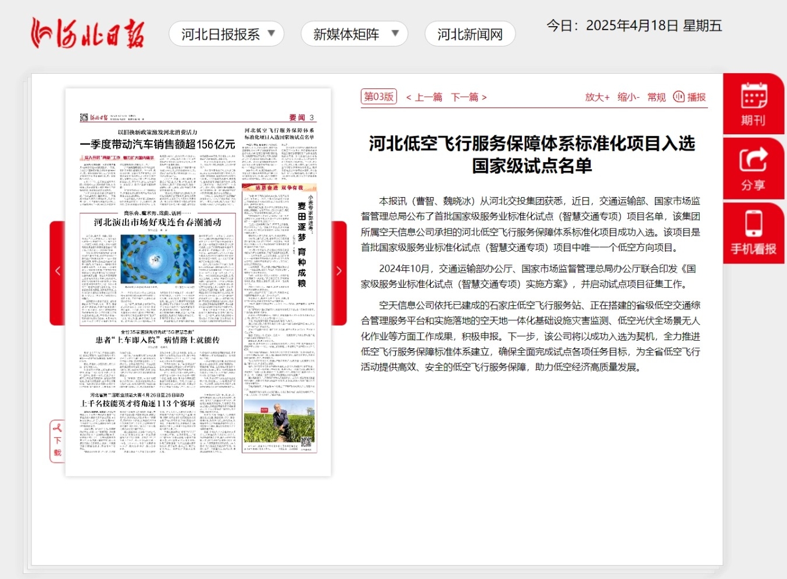
Task: Enlarge text using 放大+
Action: pos(597,97)
